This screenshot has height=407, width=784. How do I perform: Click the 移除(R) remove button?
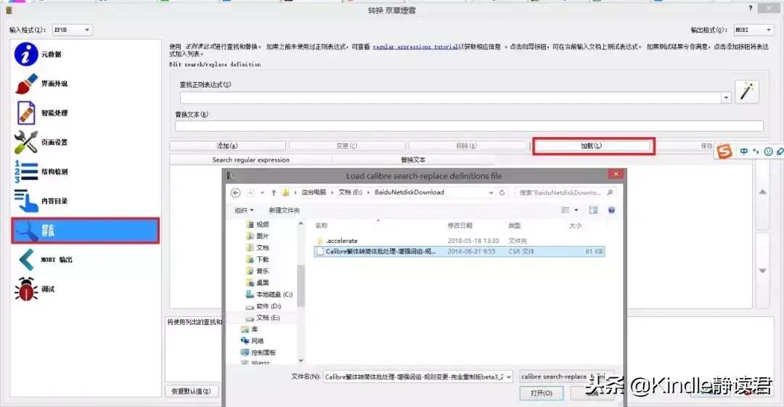point(467,146)
